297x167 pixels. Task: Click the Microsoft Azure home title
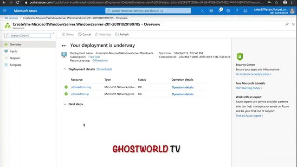pyautogui.click(x=26, y=11)
